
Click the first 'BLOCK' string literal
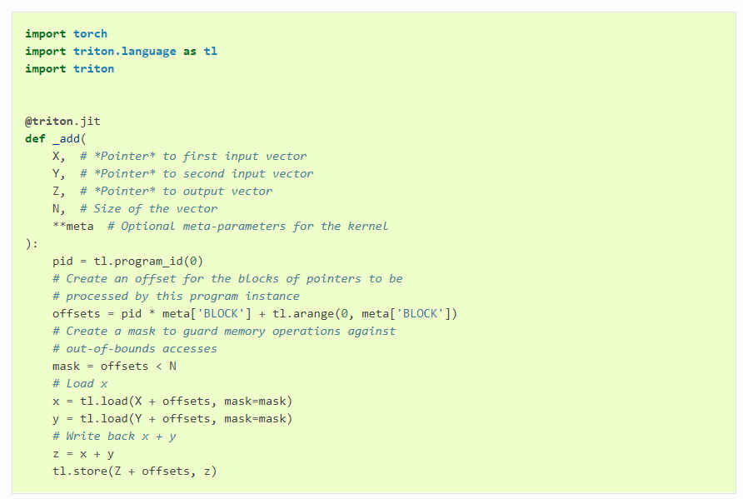tap(221, 314)
